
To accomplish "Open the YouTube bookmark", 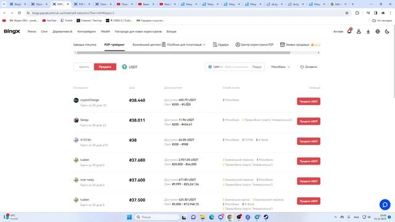I will click(49, 20).
